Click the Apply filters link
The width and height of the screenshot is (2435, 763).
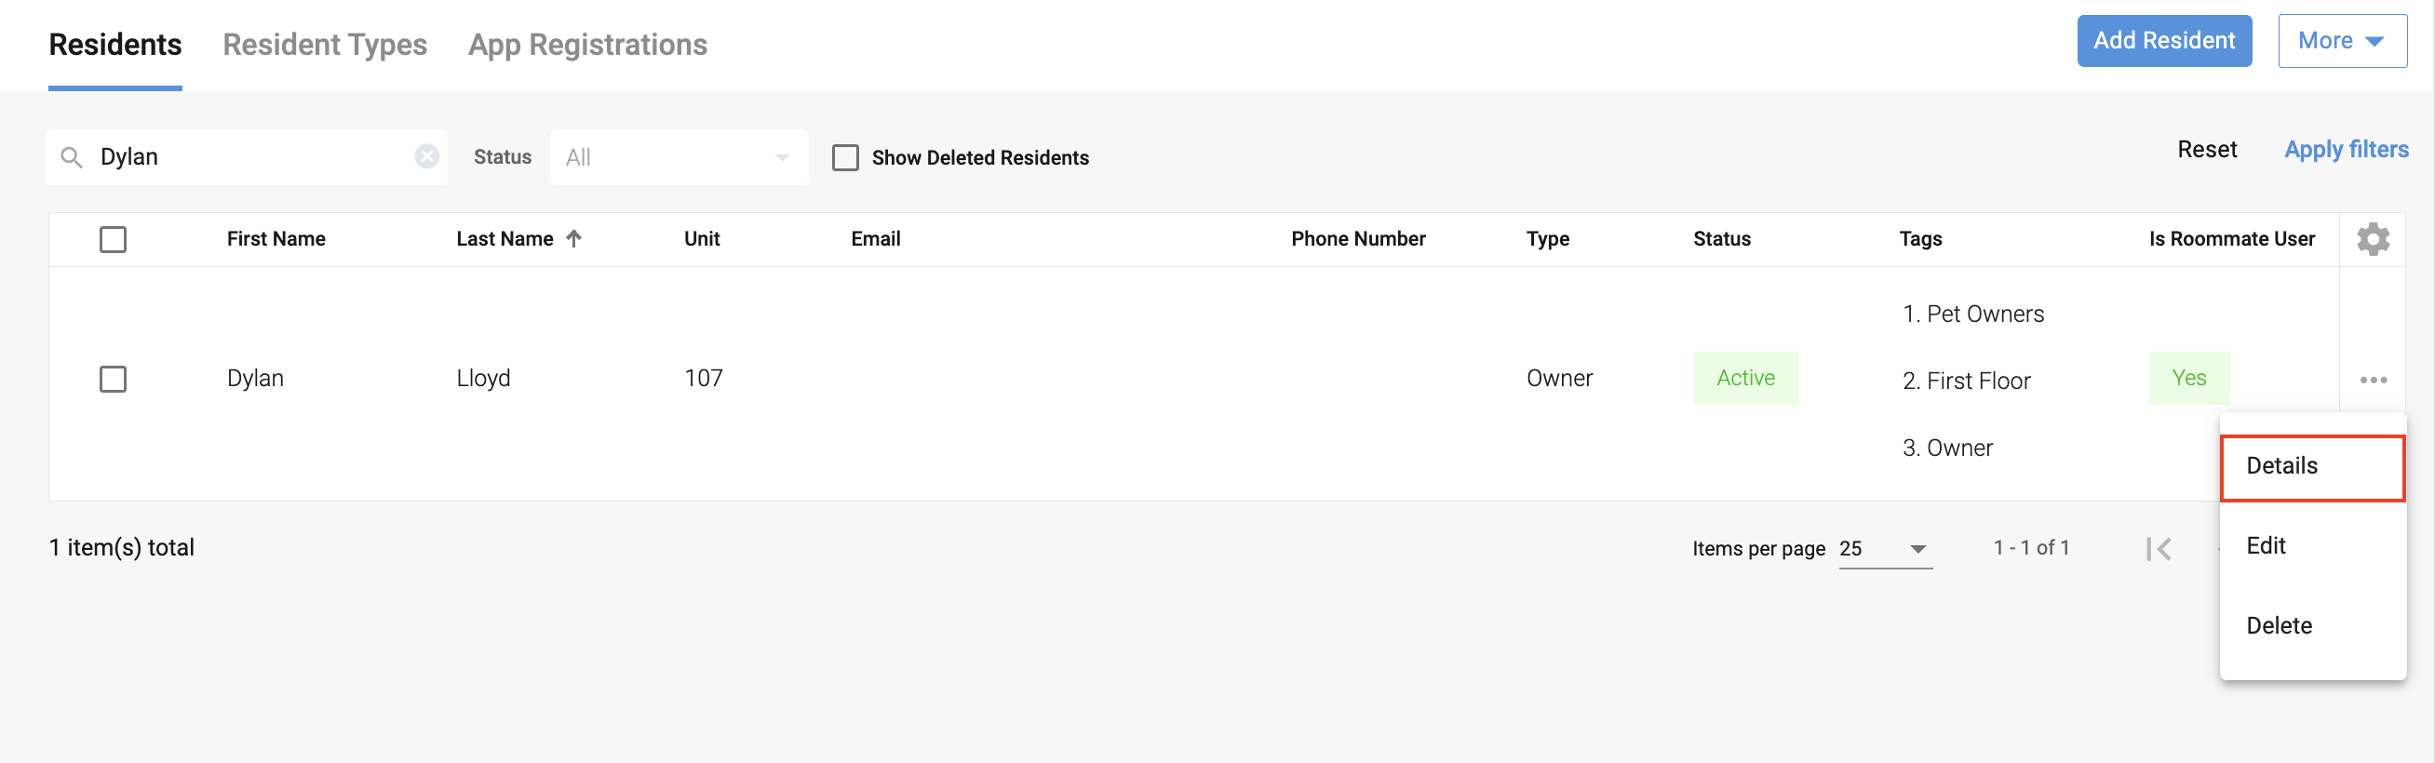tap(2346, 150)
